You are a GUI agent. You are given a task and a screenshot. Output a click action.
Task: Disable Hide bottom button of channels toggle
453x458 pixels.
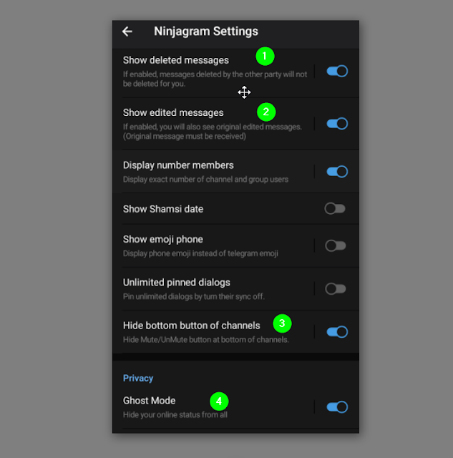click(x=337, y=332)
